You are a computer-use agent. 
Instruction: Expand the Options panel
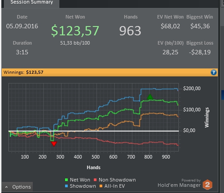[x=17, y=187]
